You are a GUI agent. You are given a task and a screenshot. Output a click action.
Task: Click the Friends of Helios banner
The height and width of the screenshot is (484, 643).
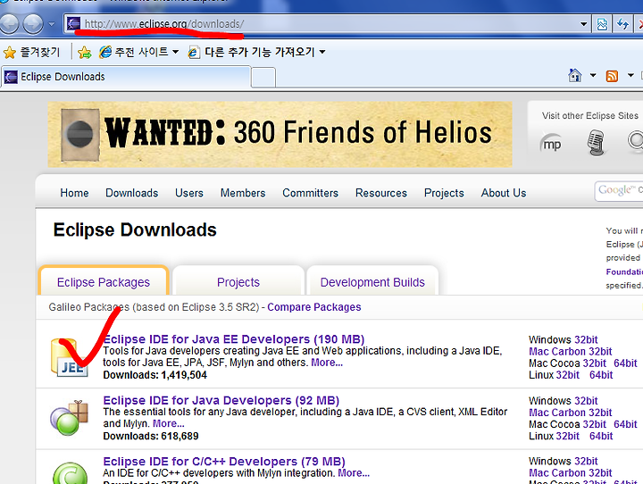point(280,134)
